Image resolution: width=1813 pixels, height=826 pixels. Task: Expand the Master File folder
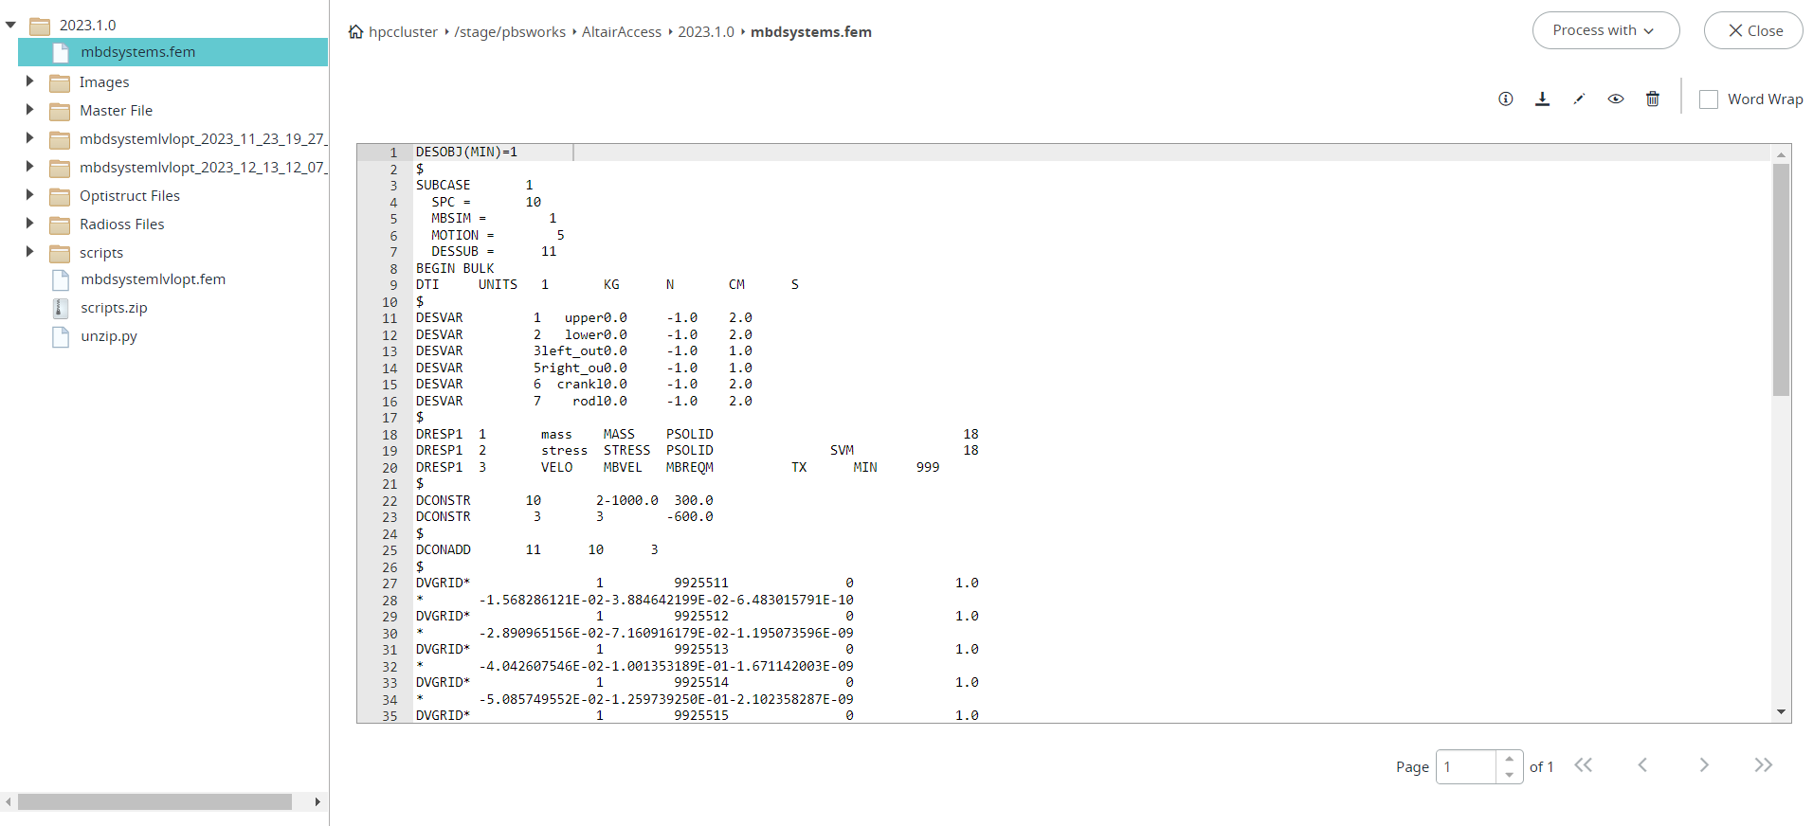click(x=29, y=110)
